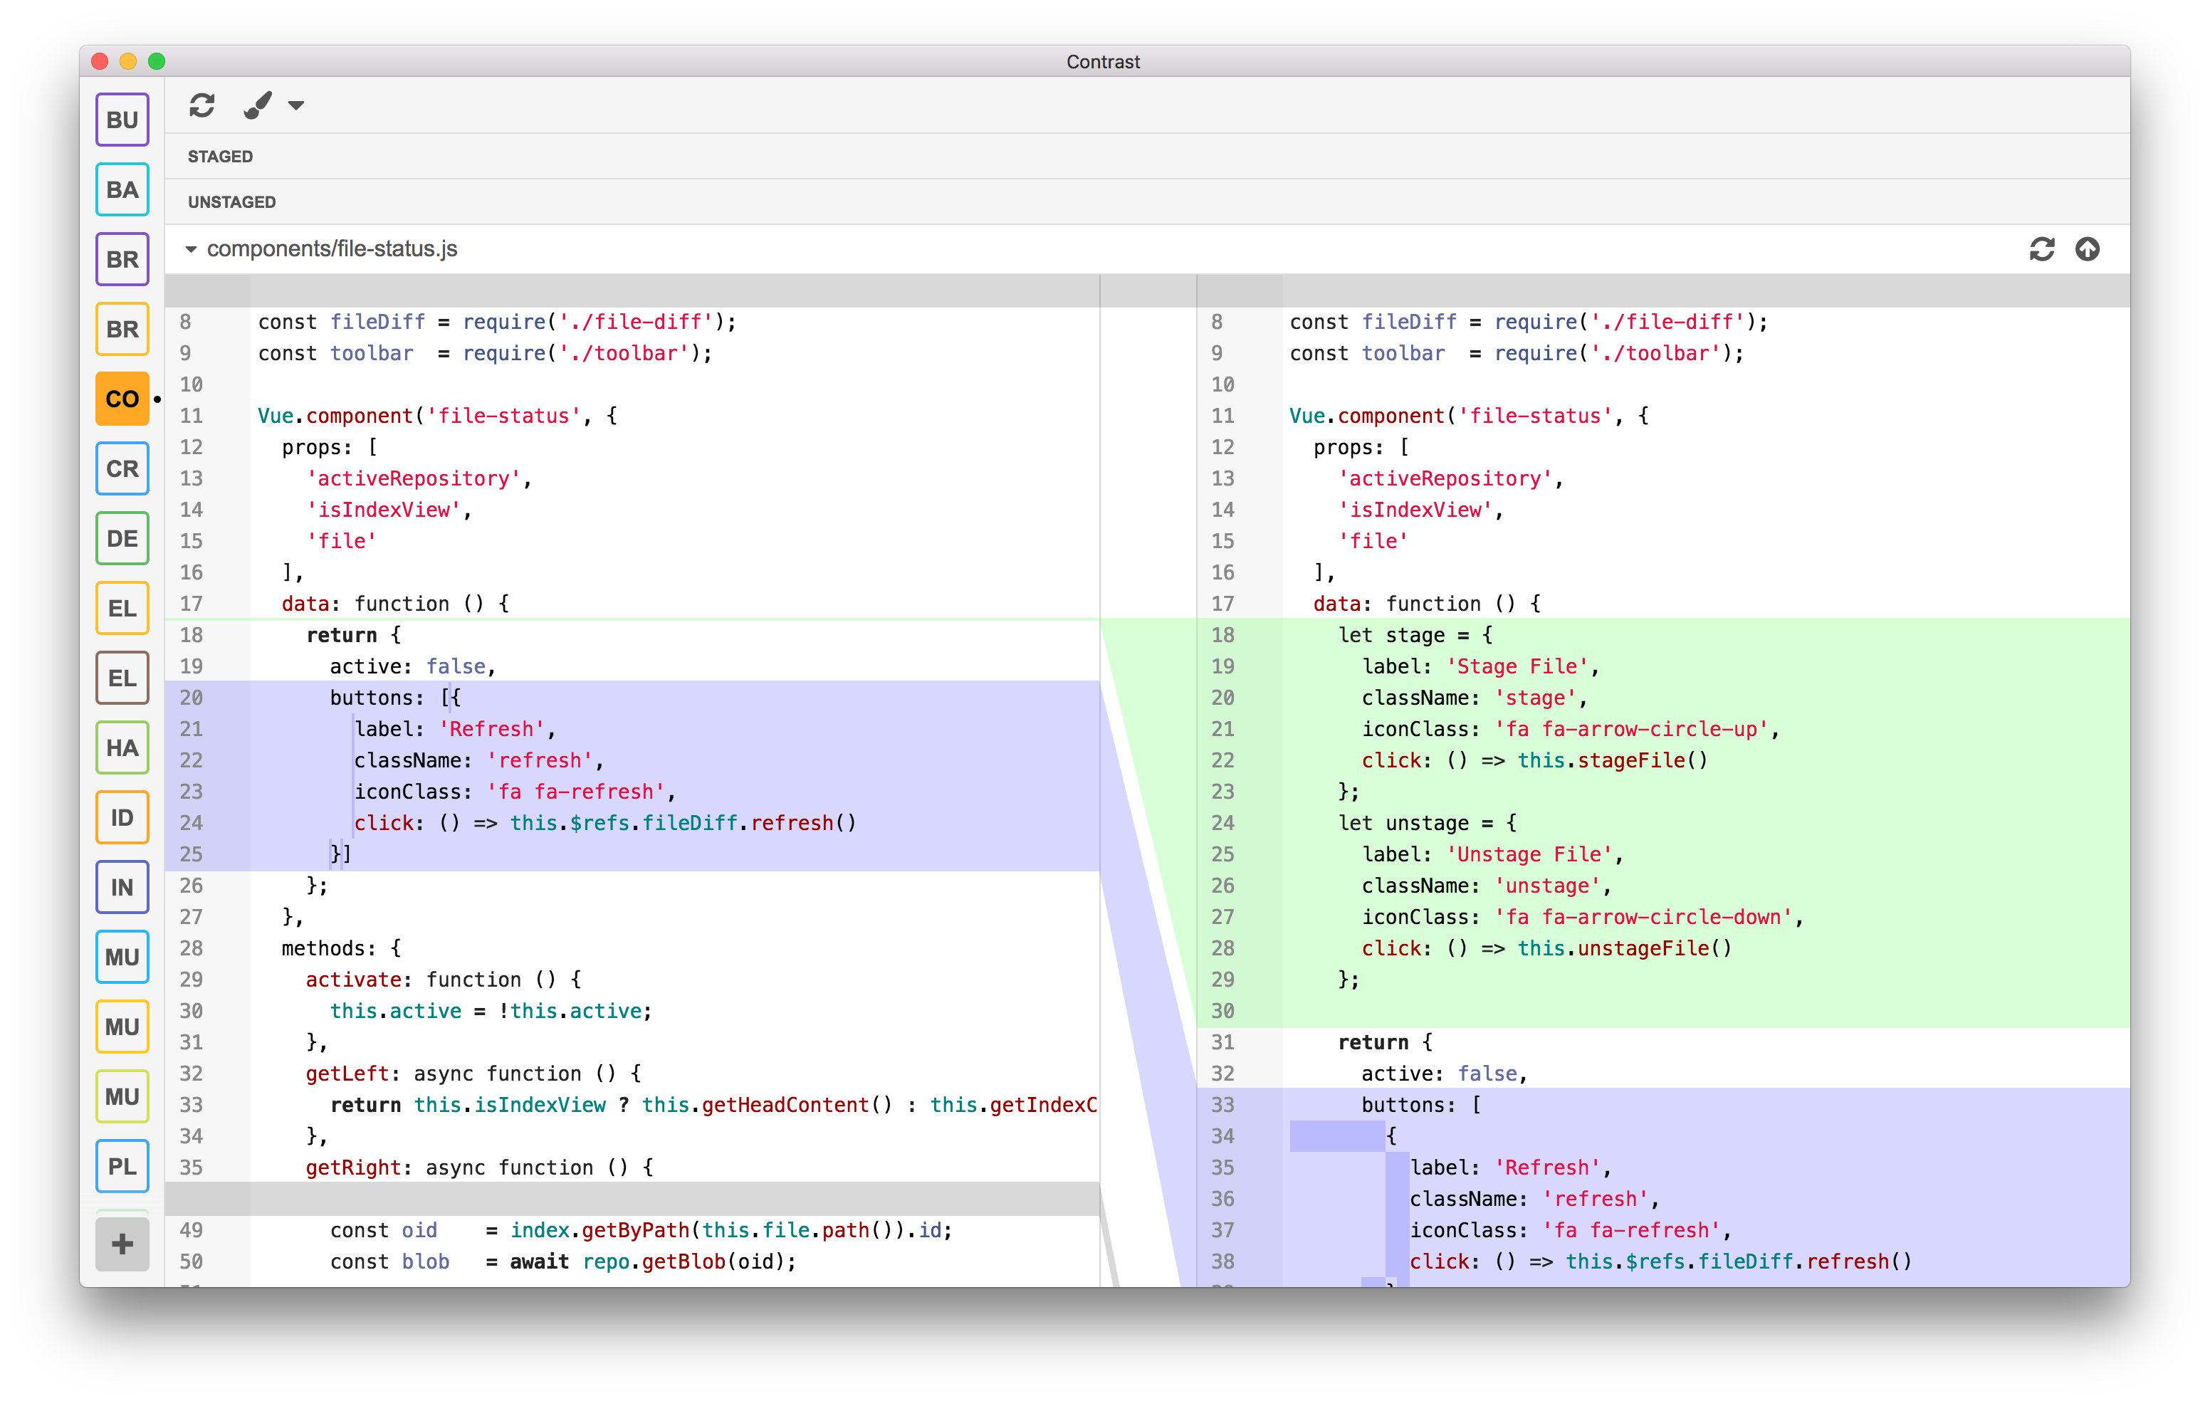
Task: Open the caret dropdown beside the paintbrush
Action: pos(295,105)
